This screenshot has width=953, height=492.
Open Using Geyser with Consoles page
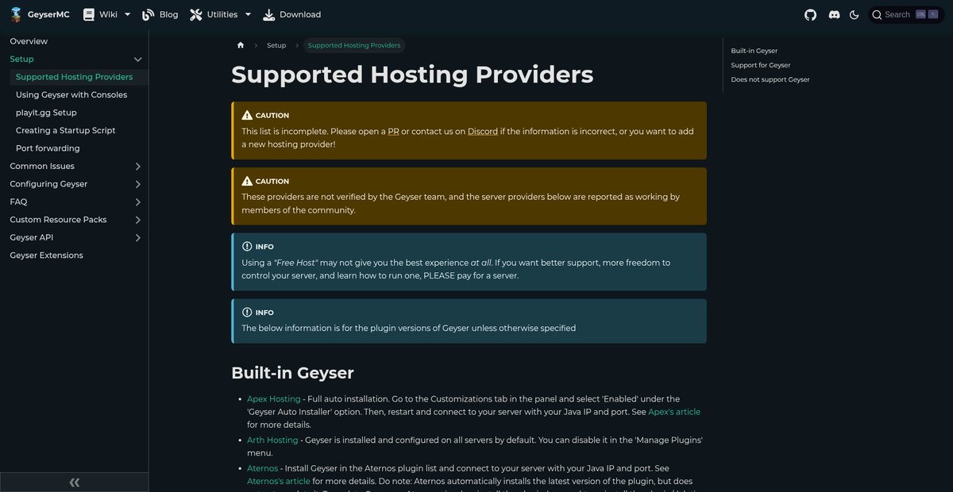[71, 94]
